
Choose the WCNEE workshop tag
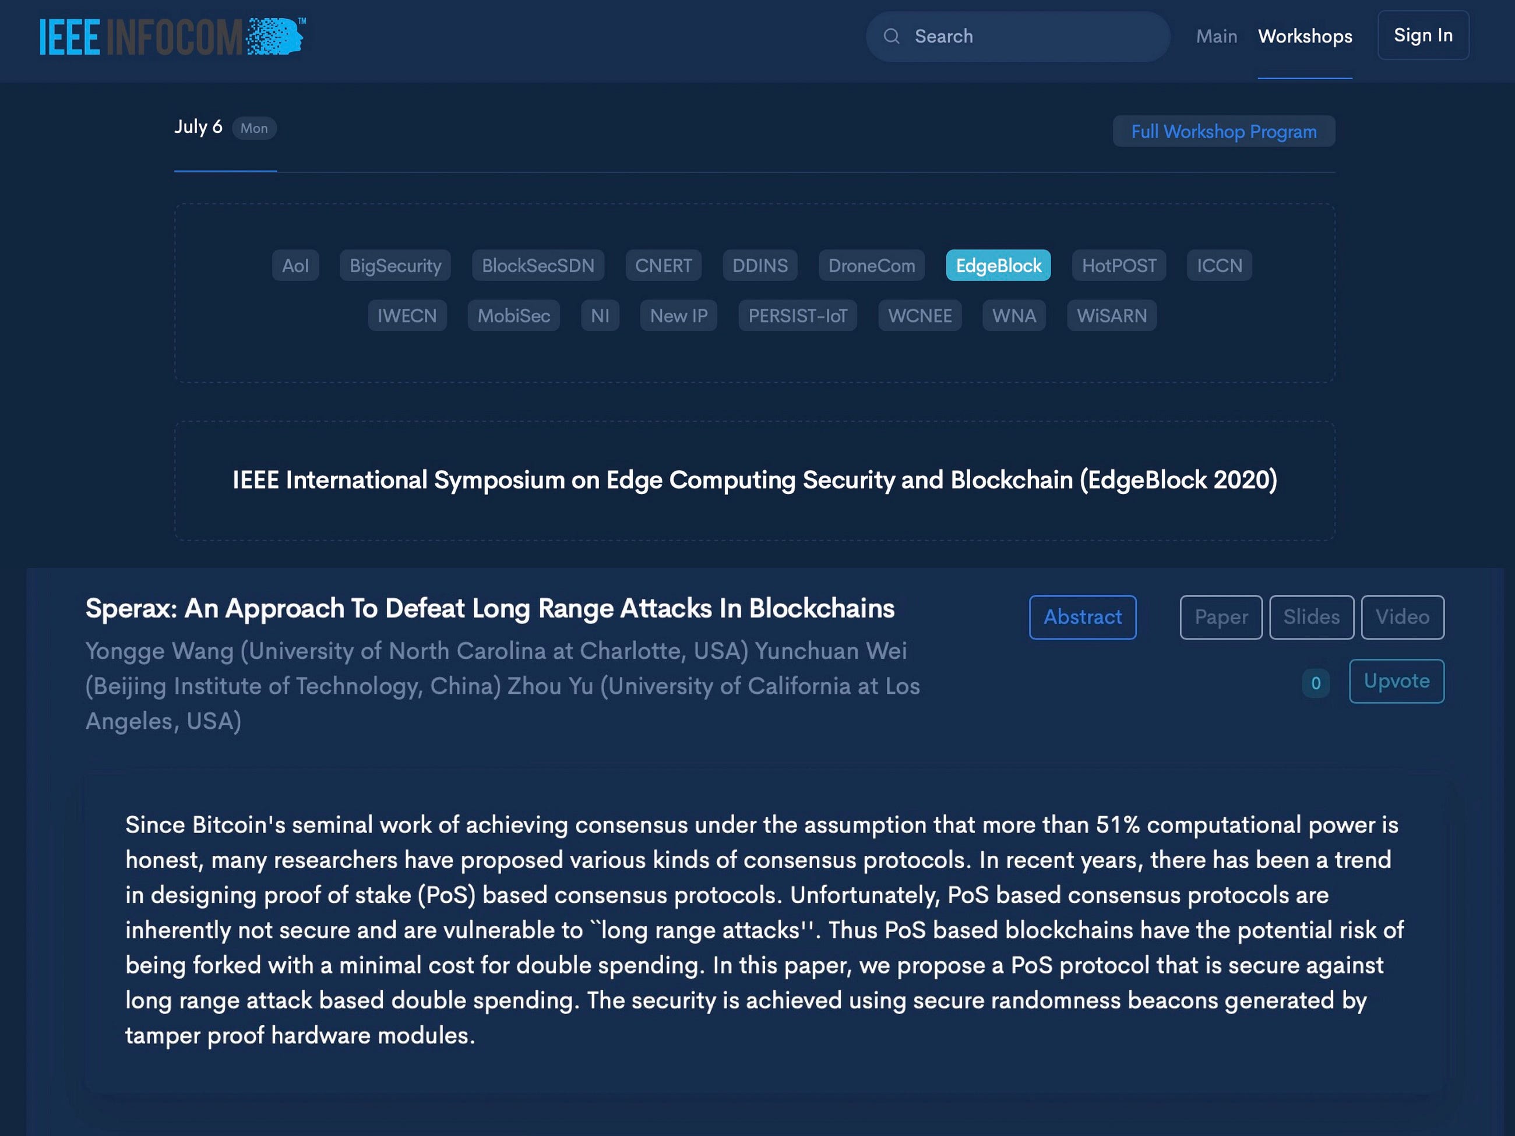pos(920,315)
